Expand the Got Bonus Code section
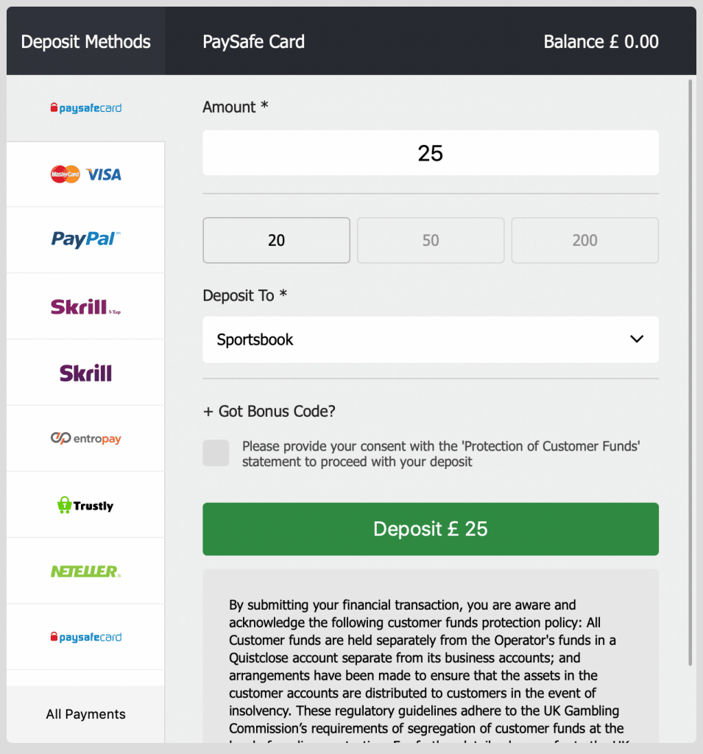The height and width of the screenshot is (754, 703). 269,412
